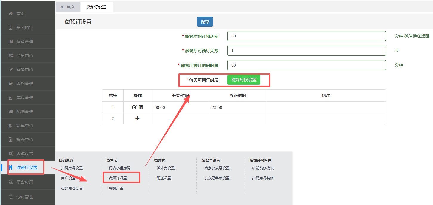Click the 00:00 start time cell
Viewport: 433px width, 205px height.
coord(181,107)
